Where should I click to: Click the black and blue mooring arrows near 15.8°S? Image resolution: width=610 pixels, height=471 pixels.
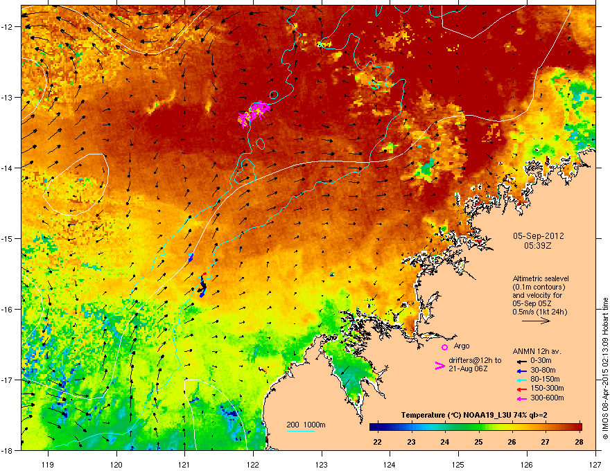point(202,285)
